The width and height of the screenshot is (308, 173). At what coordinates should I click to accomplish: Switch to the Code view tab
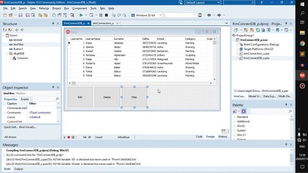click(199, 136)
